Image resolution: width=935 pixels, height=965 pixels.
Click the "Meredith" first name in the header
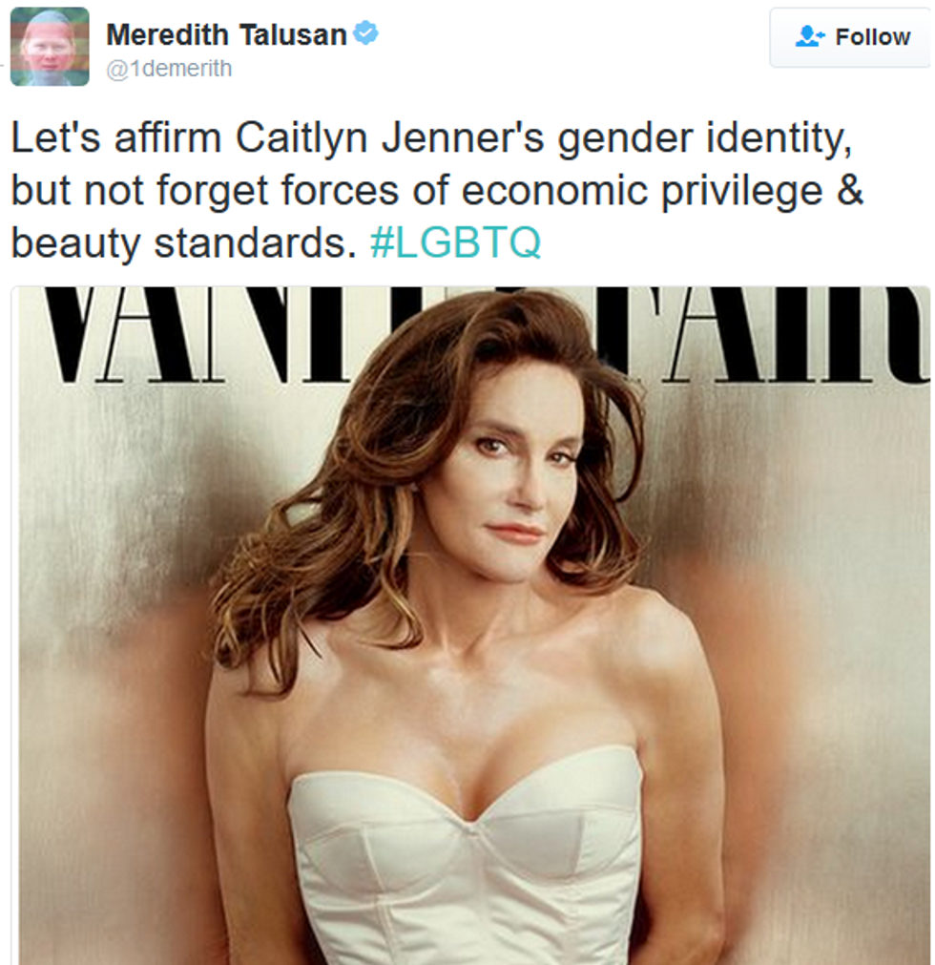tap(167, 34)
